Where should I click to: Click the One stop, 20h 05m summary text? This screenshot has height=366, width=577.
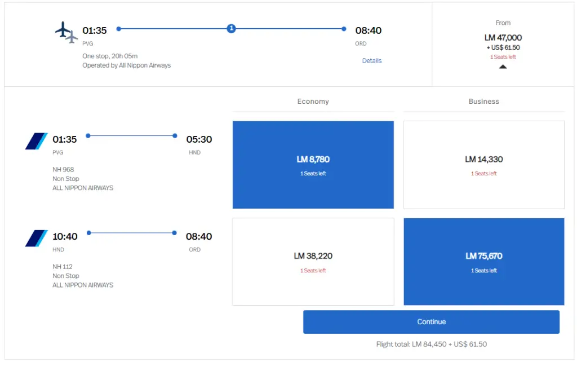(x=110, y=56)
